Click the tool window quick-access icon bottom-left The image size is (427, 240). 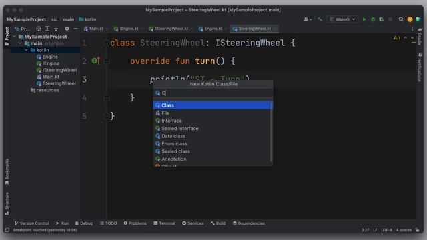7,230
